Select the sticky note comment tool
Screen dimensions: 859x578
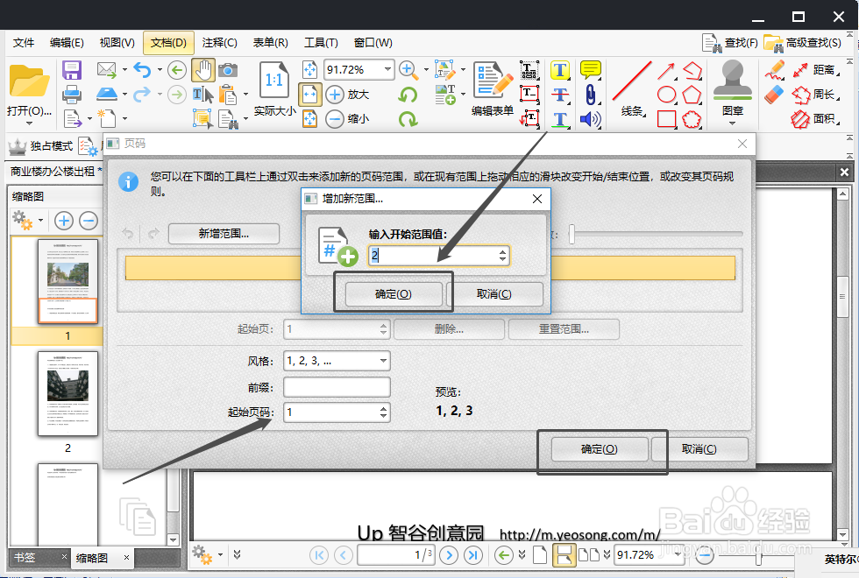coord(589,70)
